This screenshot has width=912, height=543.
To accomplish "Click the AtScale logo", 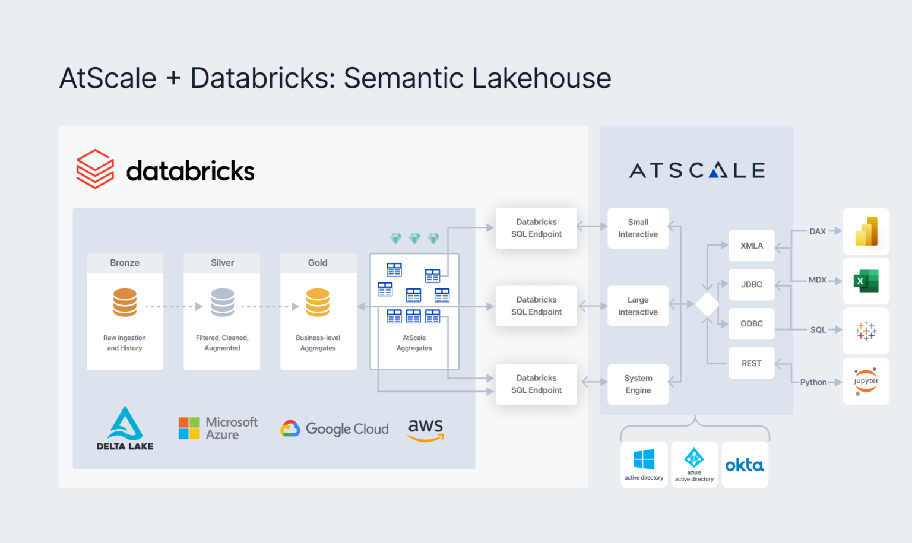I will [x=696, y=170].
